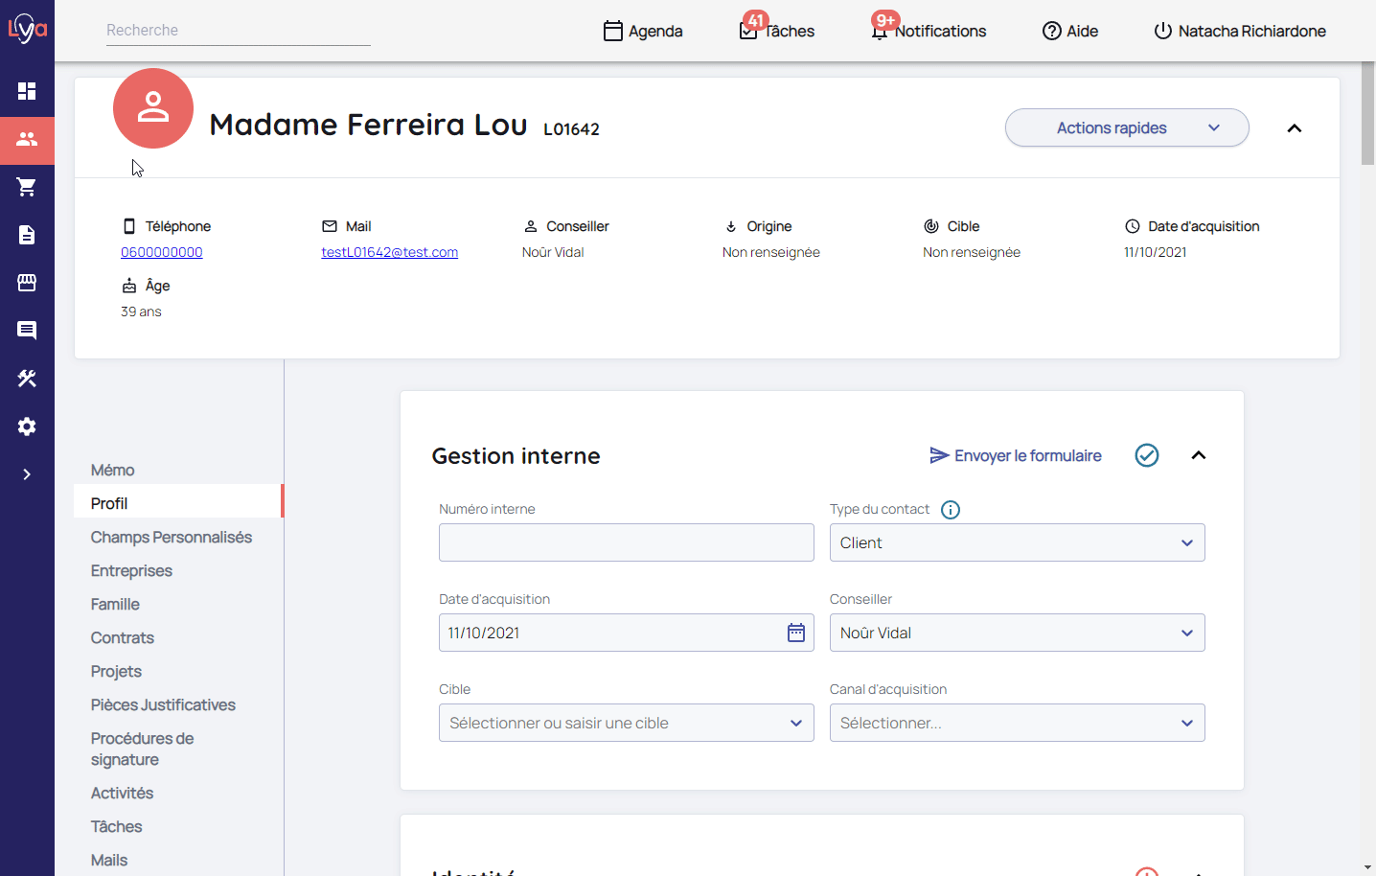Click the calendar icon in date field
This screenshot has width=1376, height=876.
795,633
